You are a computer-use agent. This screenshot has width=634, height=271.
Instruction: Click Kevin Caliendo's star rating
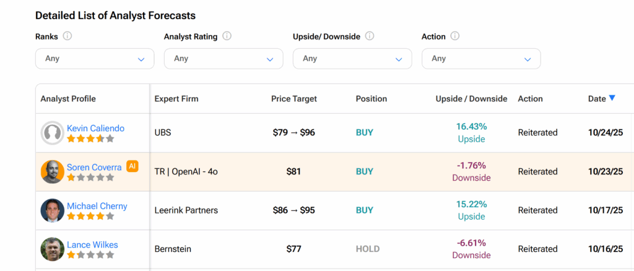pos(90,139)
